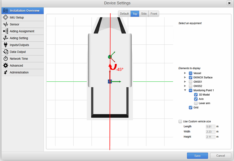234x161 pixels.
Task: Click the Aiding Assignment icon
Action: [5, 31]
